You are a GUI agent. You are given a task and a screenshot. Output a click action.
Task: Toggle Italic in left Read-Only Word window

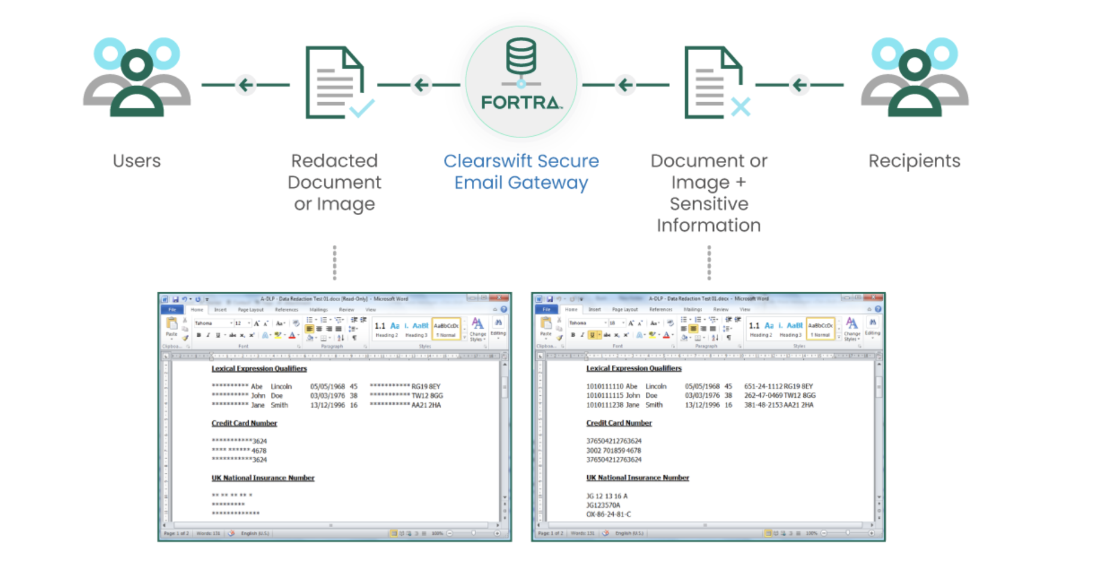[208, 335]
